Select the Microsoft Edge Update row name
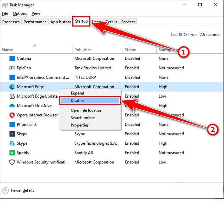Viewport: 224px width, 201px height. coord(37,96)
